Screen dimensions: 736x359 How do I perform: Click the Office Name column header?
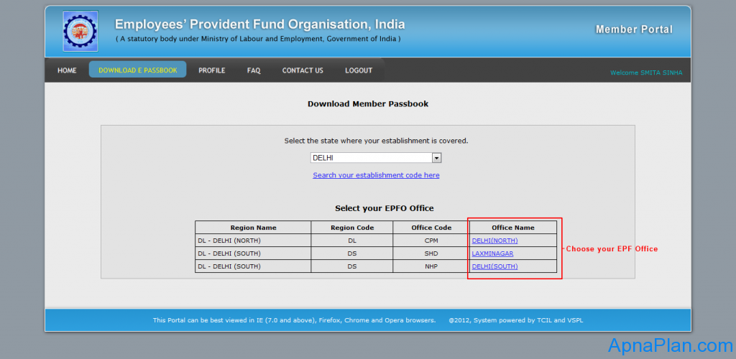pyautogui.click(x=512, y=228)
